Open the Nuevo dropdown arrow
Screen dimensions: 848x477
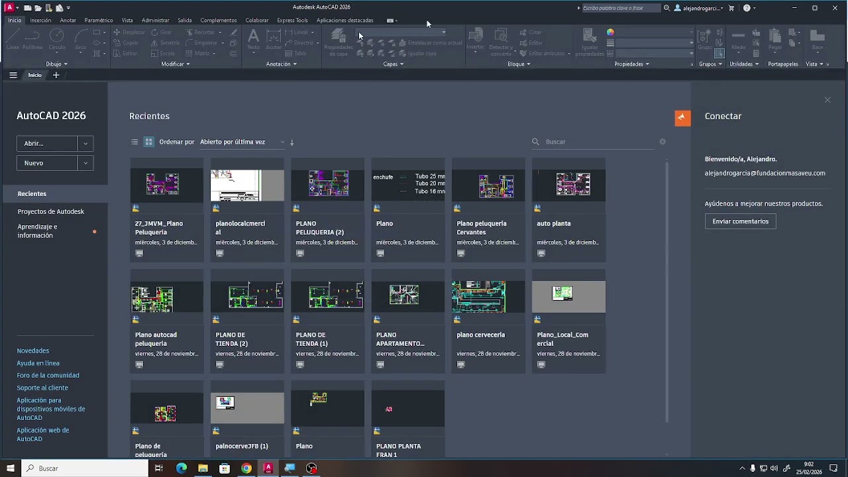[x=85, y=163]
